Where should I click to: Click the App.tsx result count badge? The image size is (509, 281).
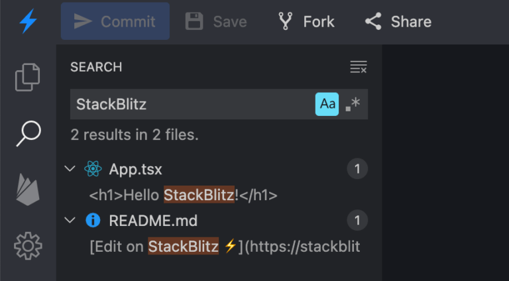[x=357, y=169]
